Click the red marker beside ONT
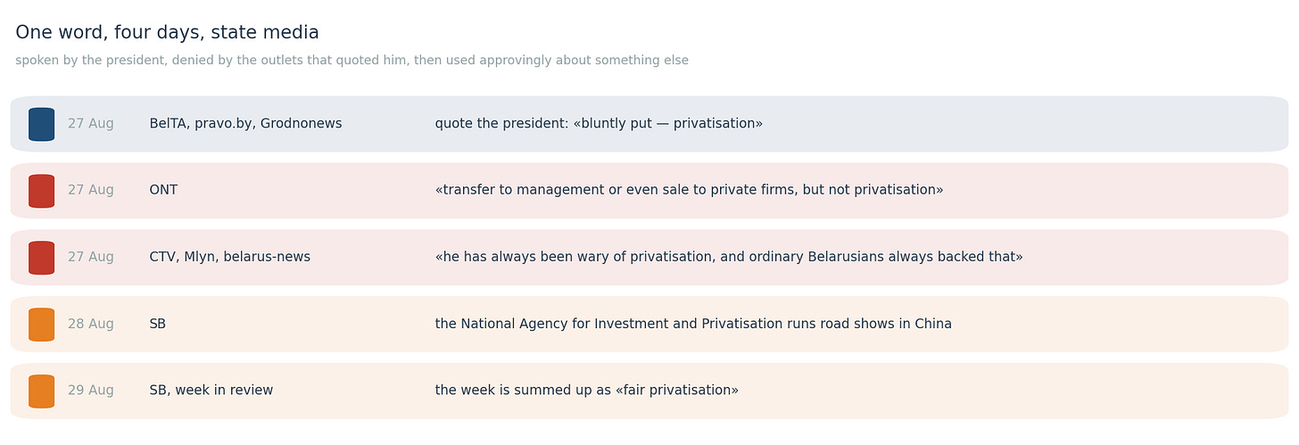1299x445 pixels. point(41,191)
